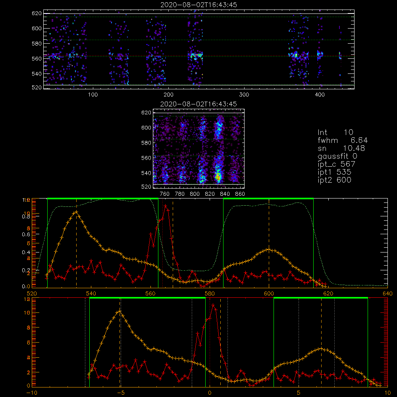This screenshot has width=397, height=397.
Task: Click the 200 tick label under top spectrogram
Action: pos(169,95)
